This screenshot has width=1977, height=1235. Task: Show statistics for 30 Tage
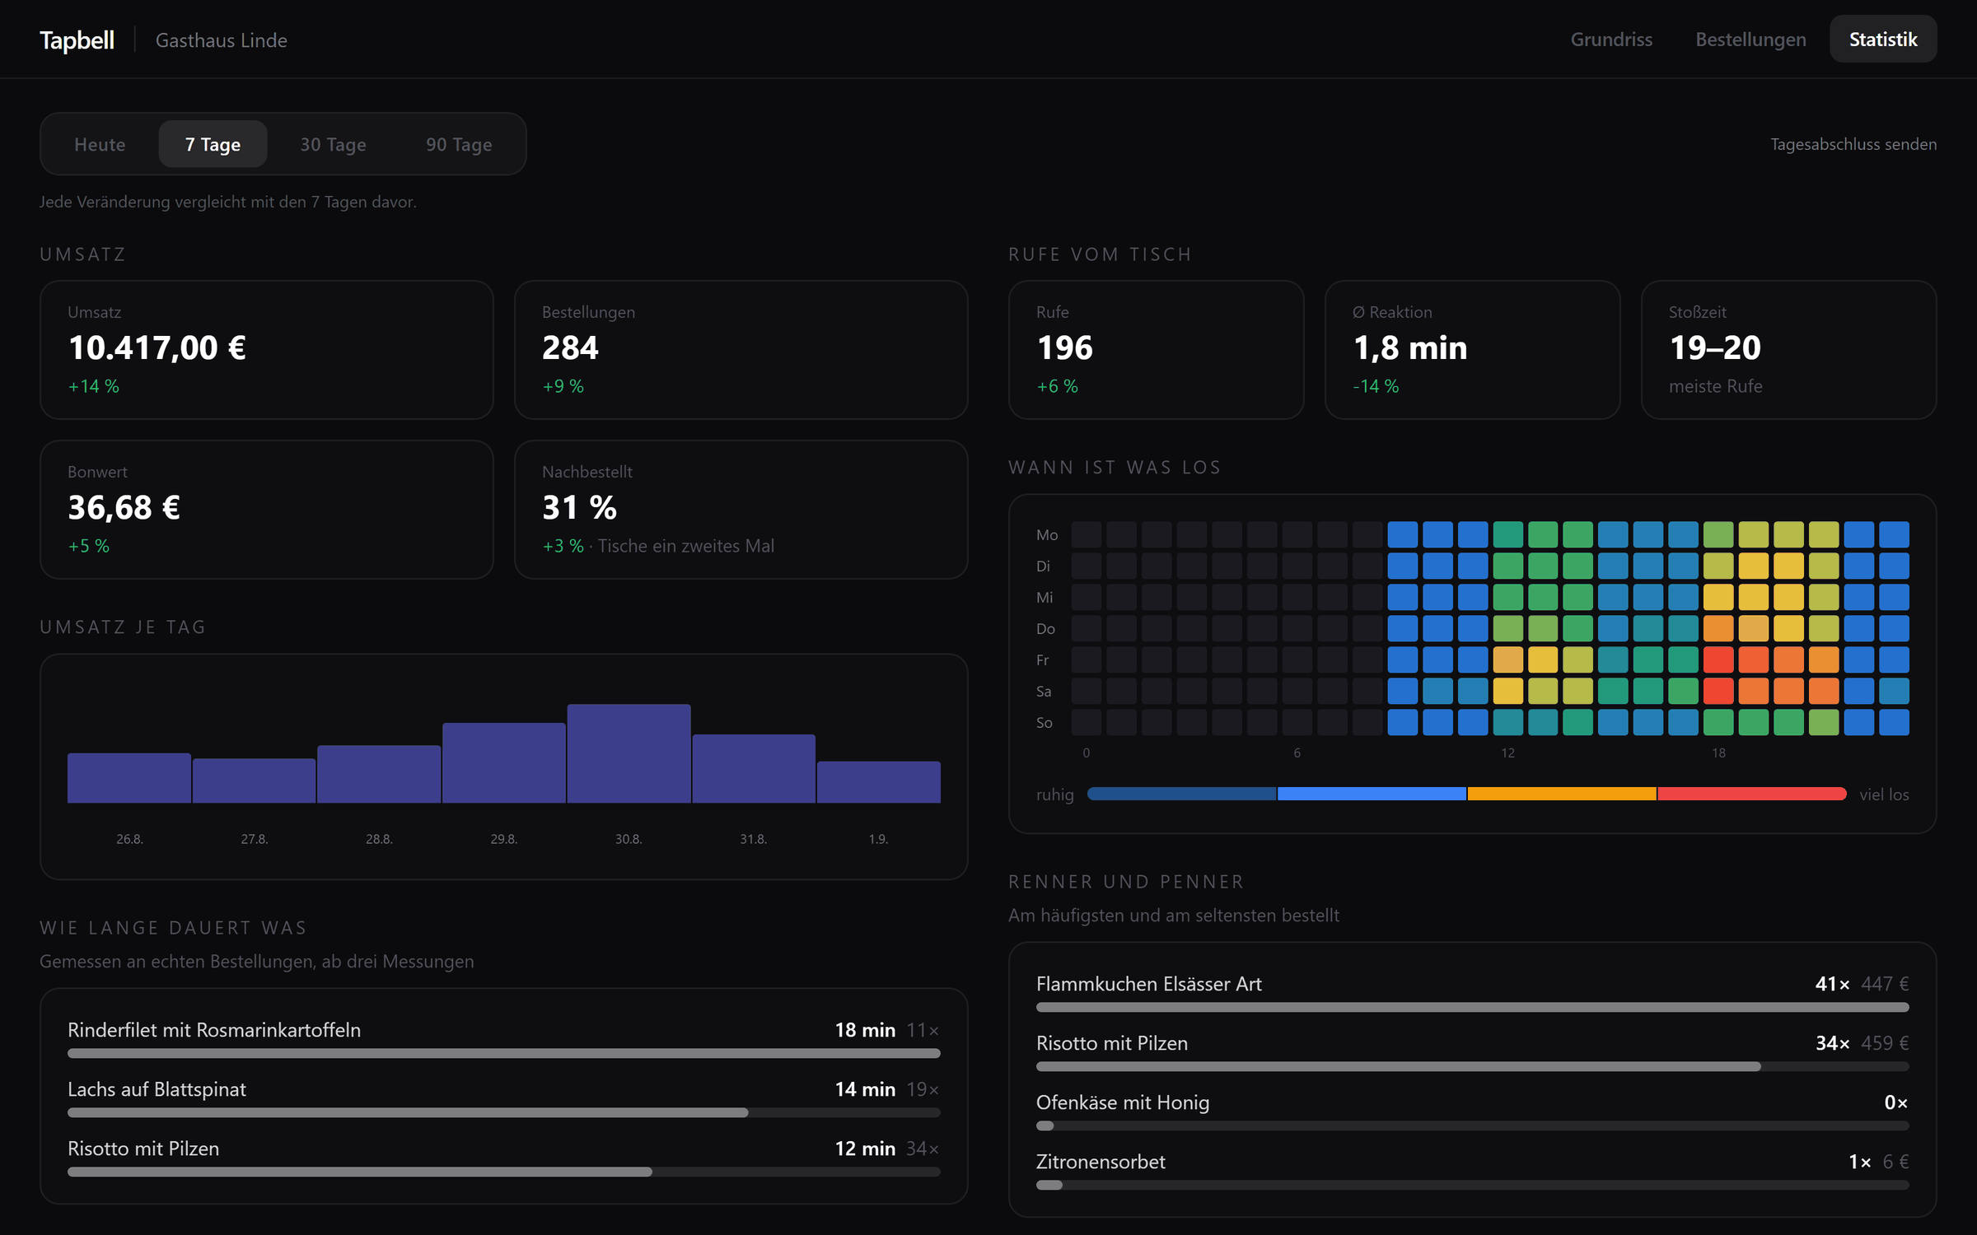click(x=333, y=144)
